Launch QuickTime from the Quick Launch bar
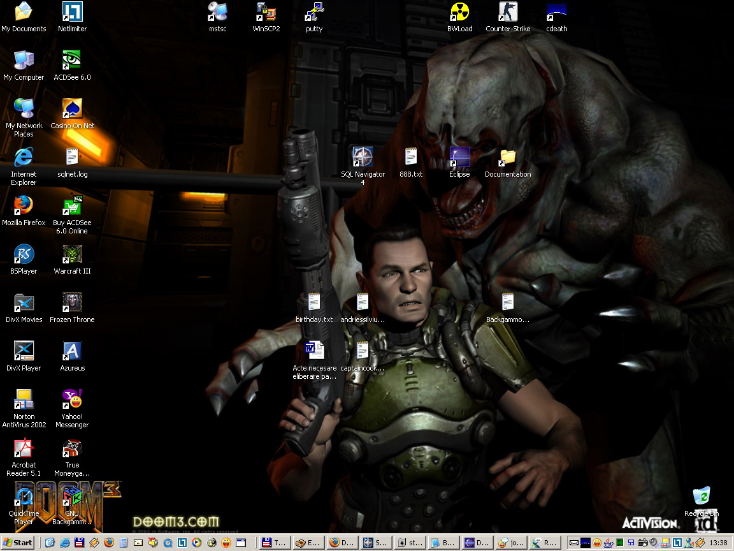Viewport: 734px width, 551px height. click(168, 543)
